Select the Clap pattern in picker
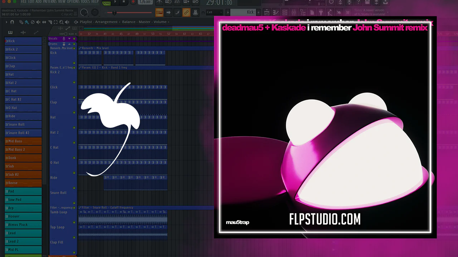Screen dimensions: 458x257 point(23,66)
